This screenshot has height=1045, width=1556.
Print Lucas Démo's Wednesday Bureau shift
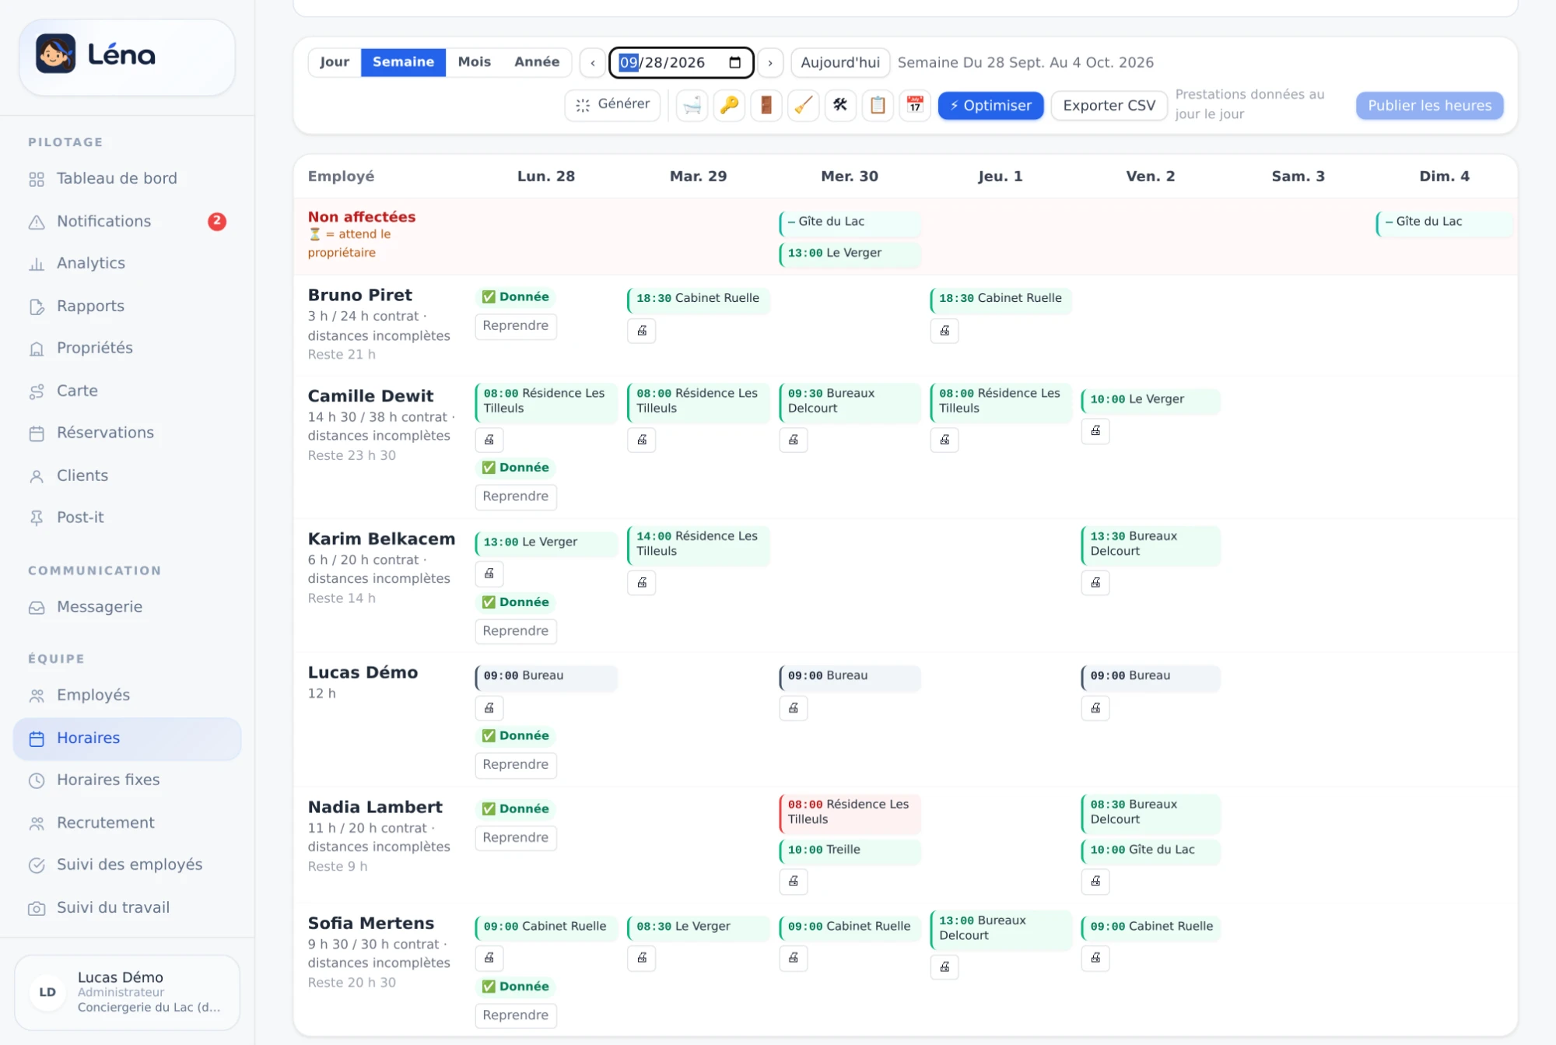click(x=794, y=708)
